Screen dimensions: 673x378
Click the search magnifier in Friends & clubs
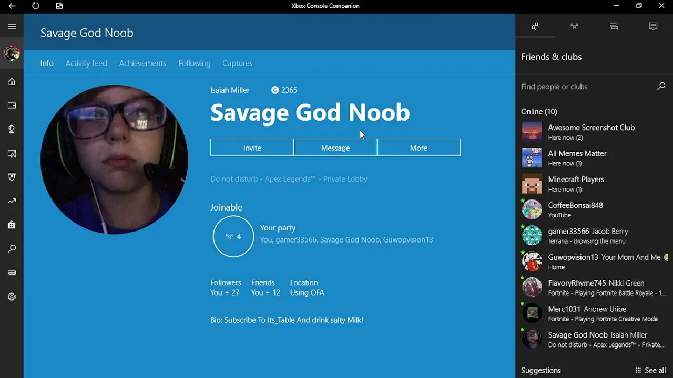[x=661, y=86]
